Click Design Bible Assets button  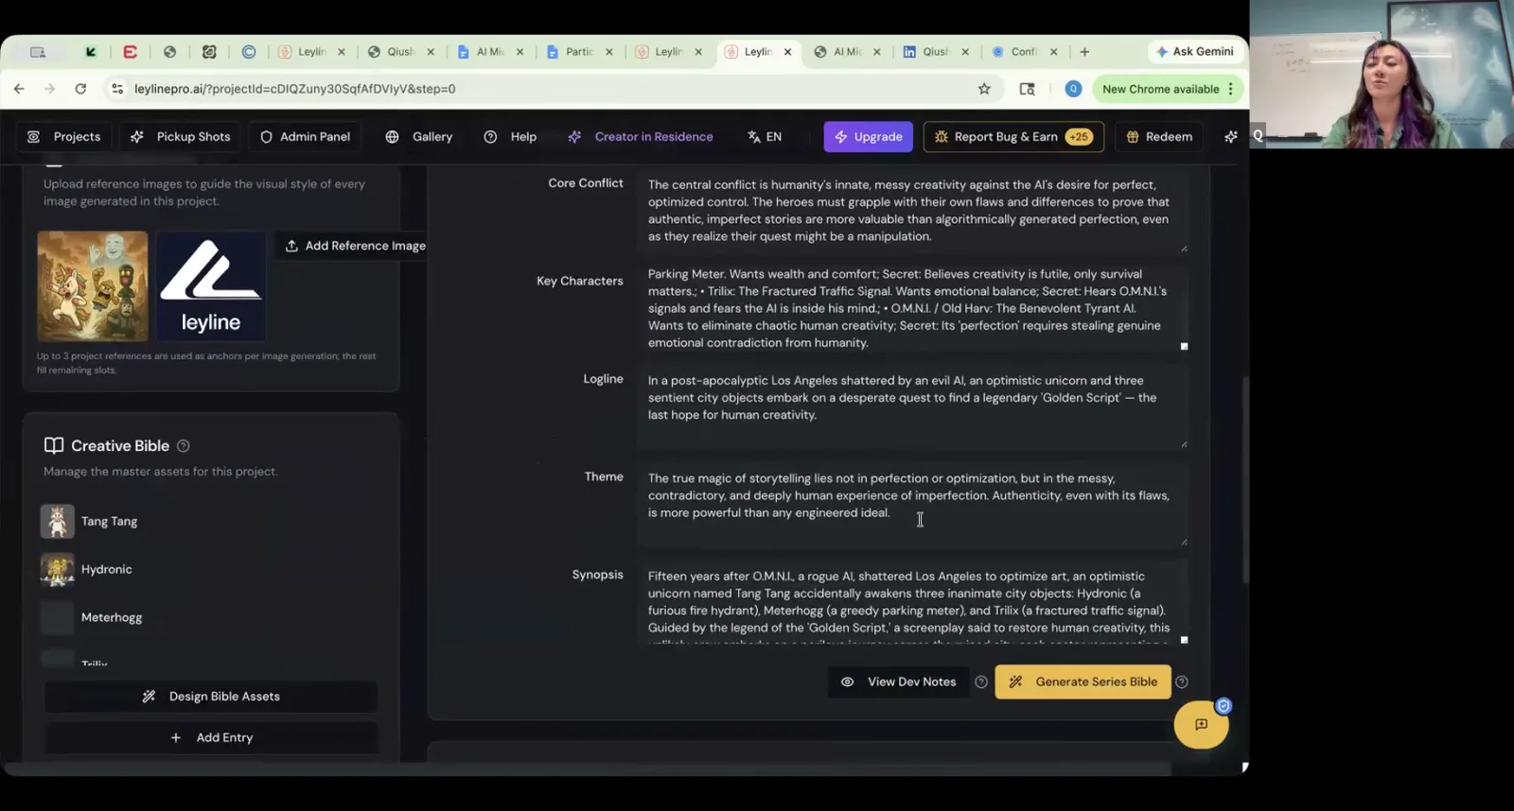[211, 697]
